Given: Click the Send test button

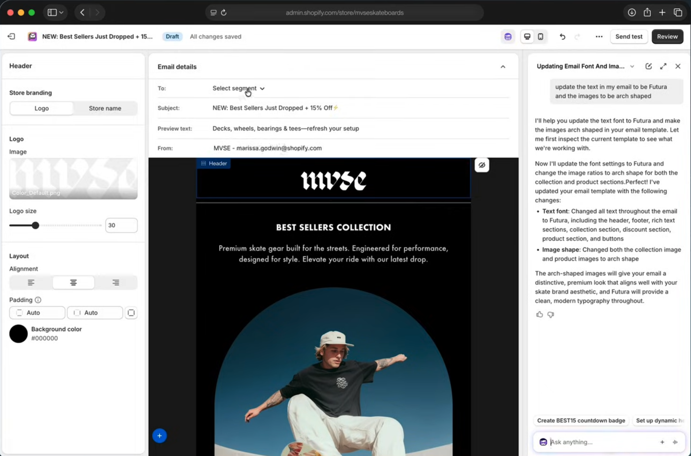Looking at the screenshot, I should (x=629, y=37).
